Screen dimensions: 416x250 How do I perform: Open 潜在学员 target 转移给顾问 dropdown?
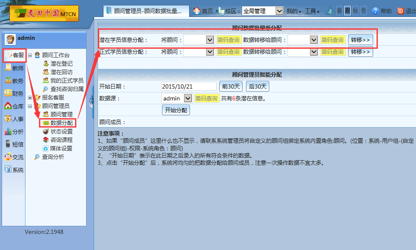pos(303,40)
